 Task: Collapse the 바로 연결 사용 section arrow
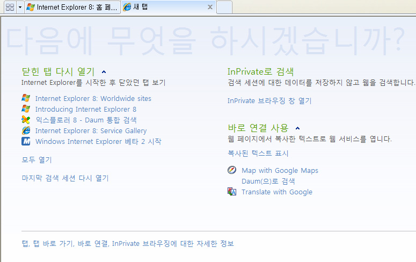pyautogui.click(x=297, y=128)
